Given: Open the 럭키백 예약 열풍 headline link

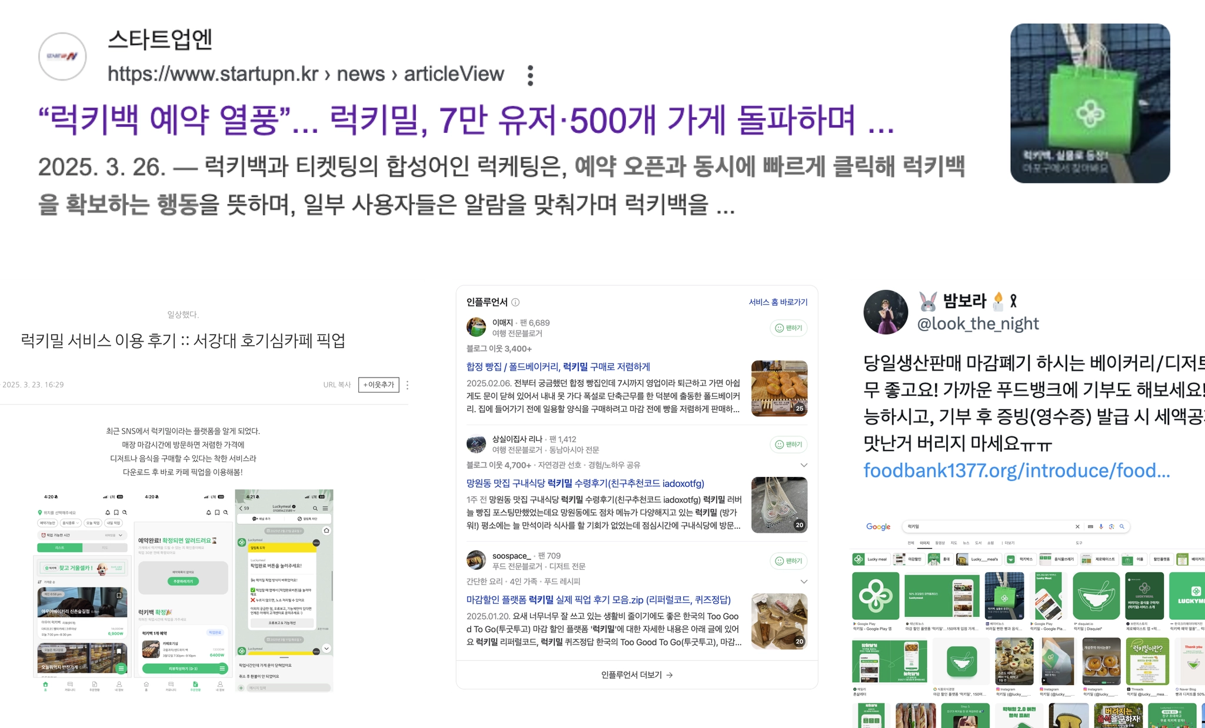Looking at the screenshot, I should pyautogui.click(x=465, y=121).
